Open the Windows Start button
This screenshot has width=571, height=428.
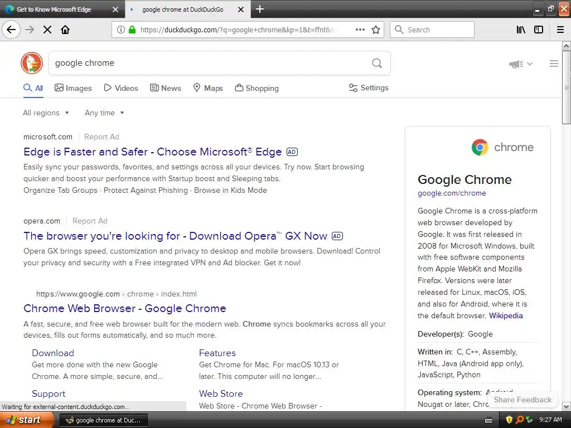click(x=27, y=420)
